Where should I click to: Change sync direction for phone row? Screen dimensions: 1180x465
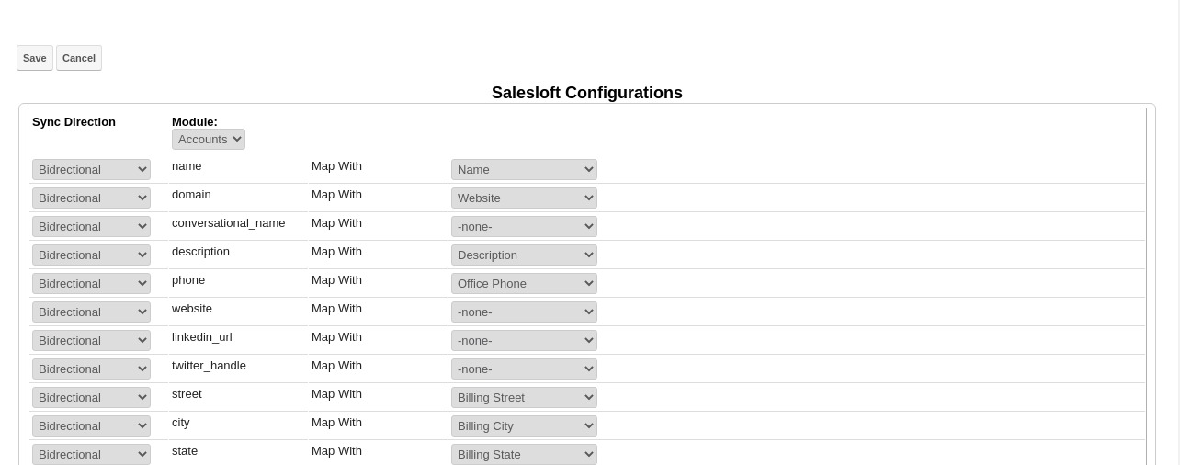point(91,284)
